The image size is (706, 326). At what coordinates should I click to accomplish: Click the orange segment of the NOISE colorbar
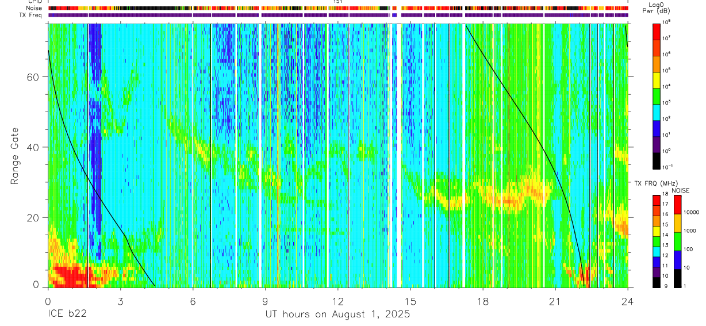tap(678, 223)
